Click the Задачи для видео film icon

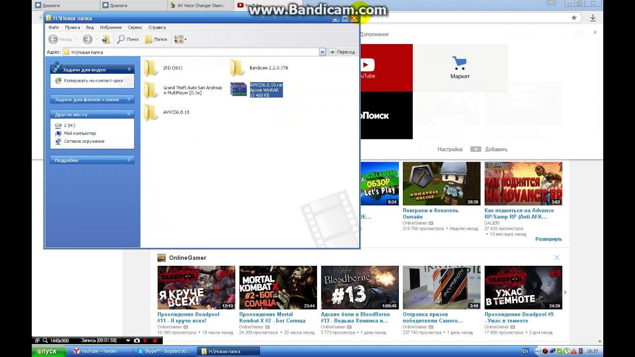56,67
